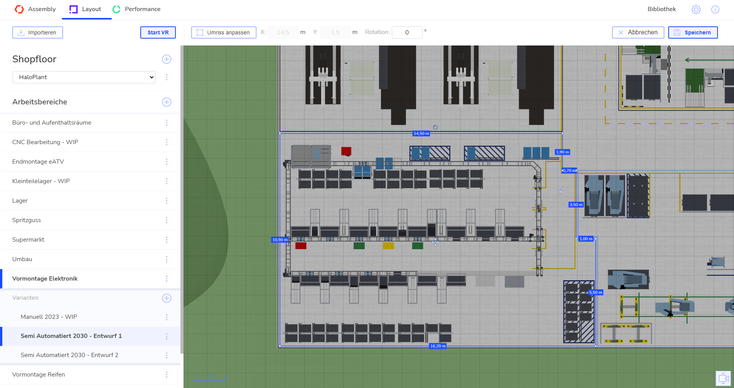734x388 pixels.
Task: Add a new Shopfloor using the plus icon
Action: [167, 59]
